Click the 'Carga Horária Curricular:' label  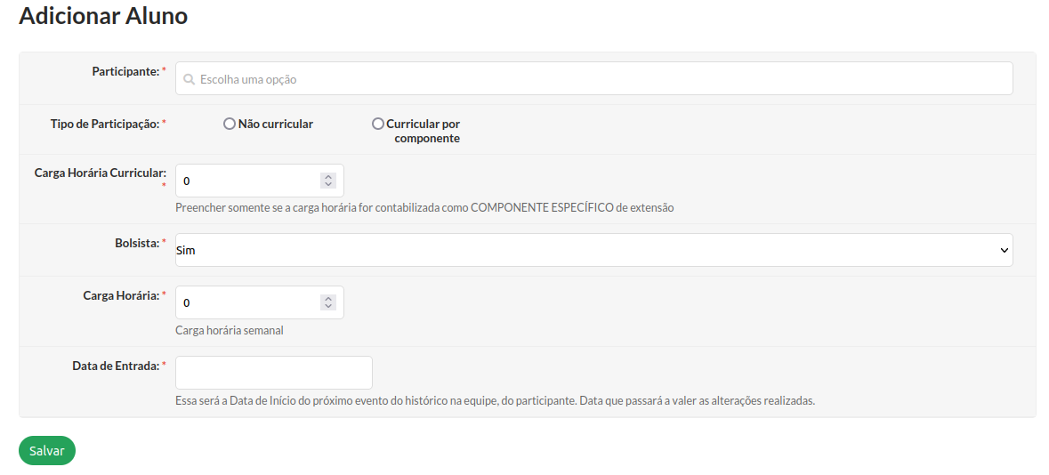click(x=101, y=173)
